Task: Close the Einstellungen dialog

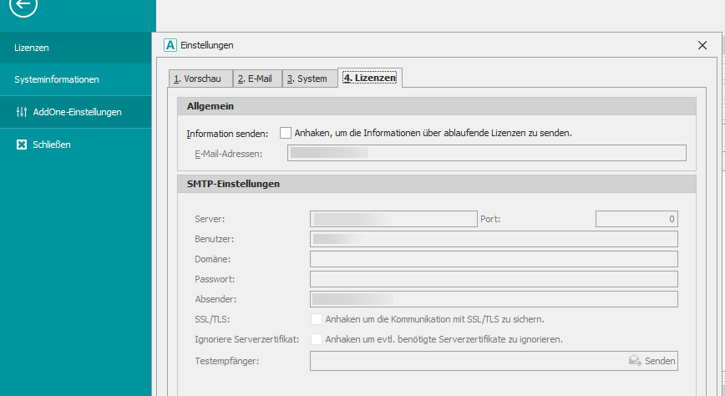Action: click(702, 45)
